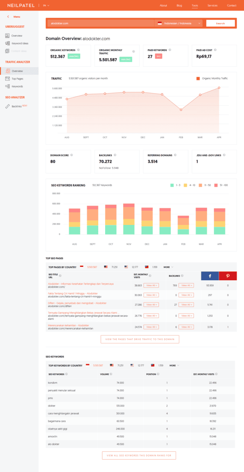
Task: Click the info icon beside Domain Score
Action: point(71,155)
